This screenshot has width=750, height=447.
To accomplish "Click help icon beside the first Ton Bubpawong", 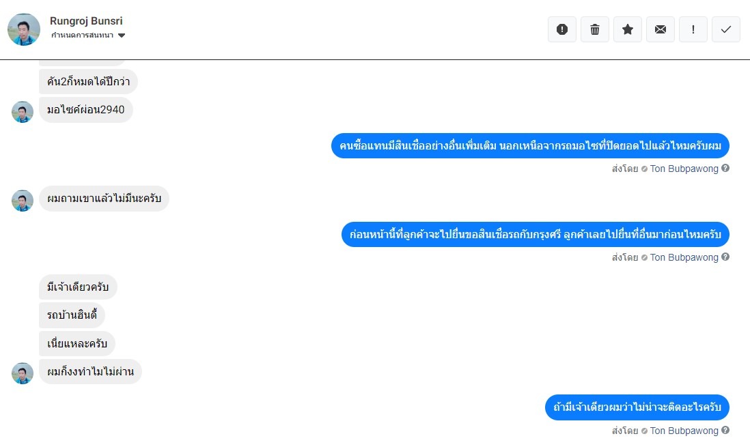I will point(725,169).
